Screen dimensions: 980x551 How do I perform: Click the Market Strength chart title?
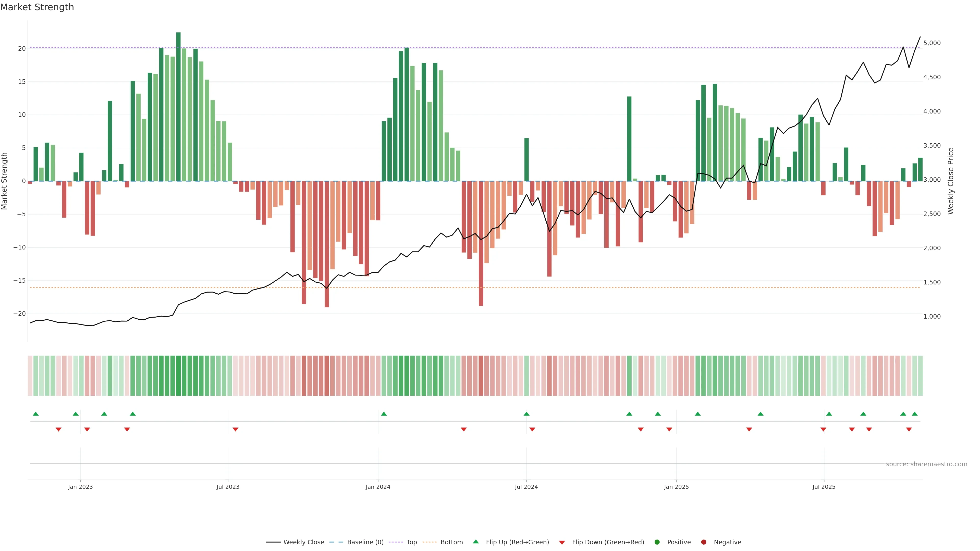37,7
